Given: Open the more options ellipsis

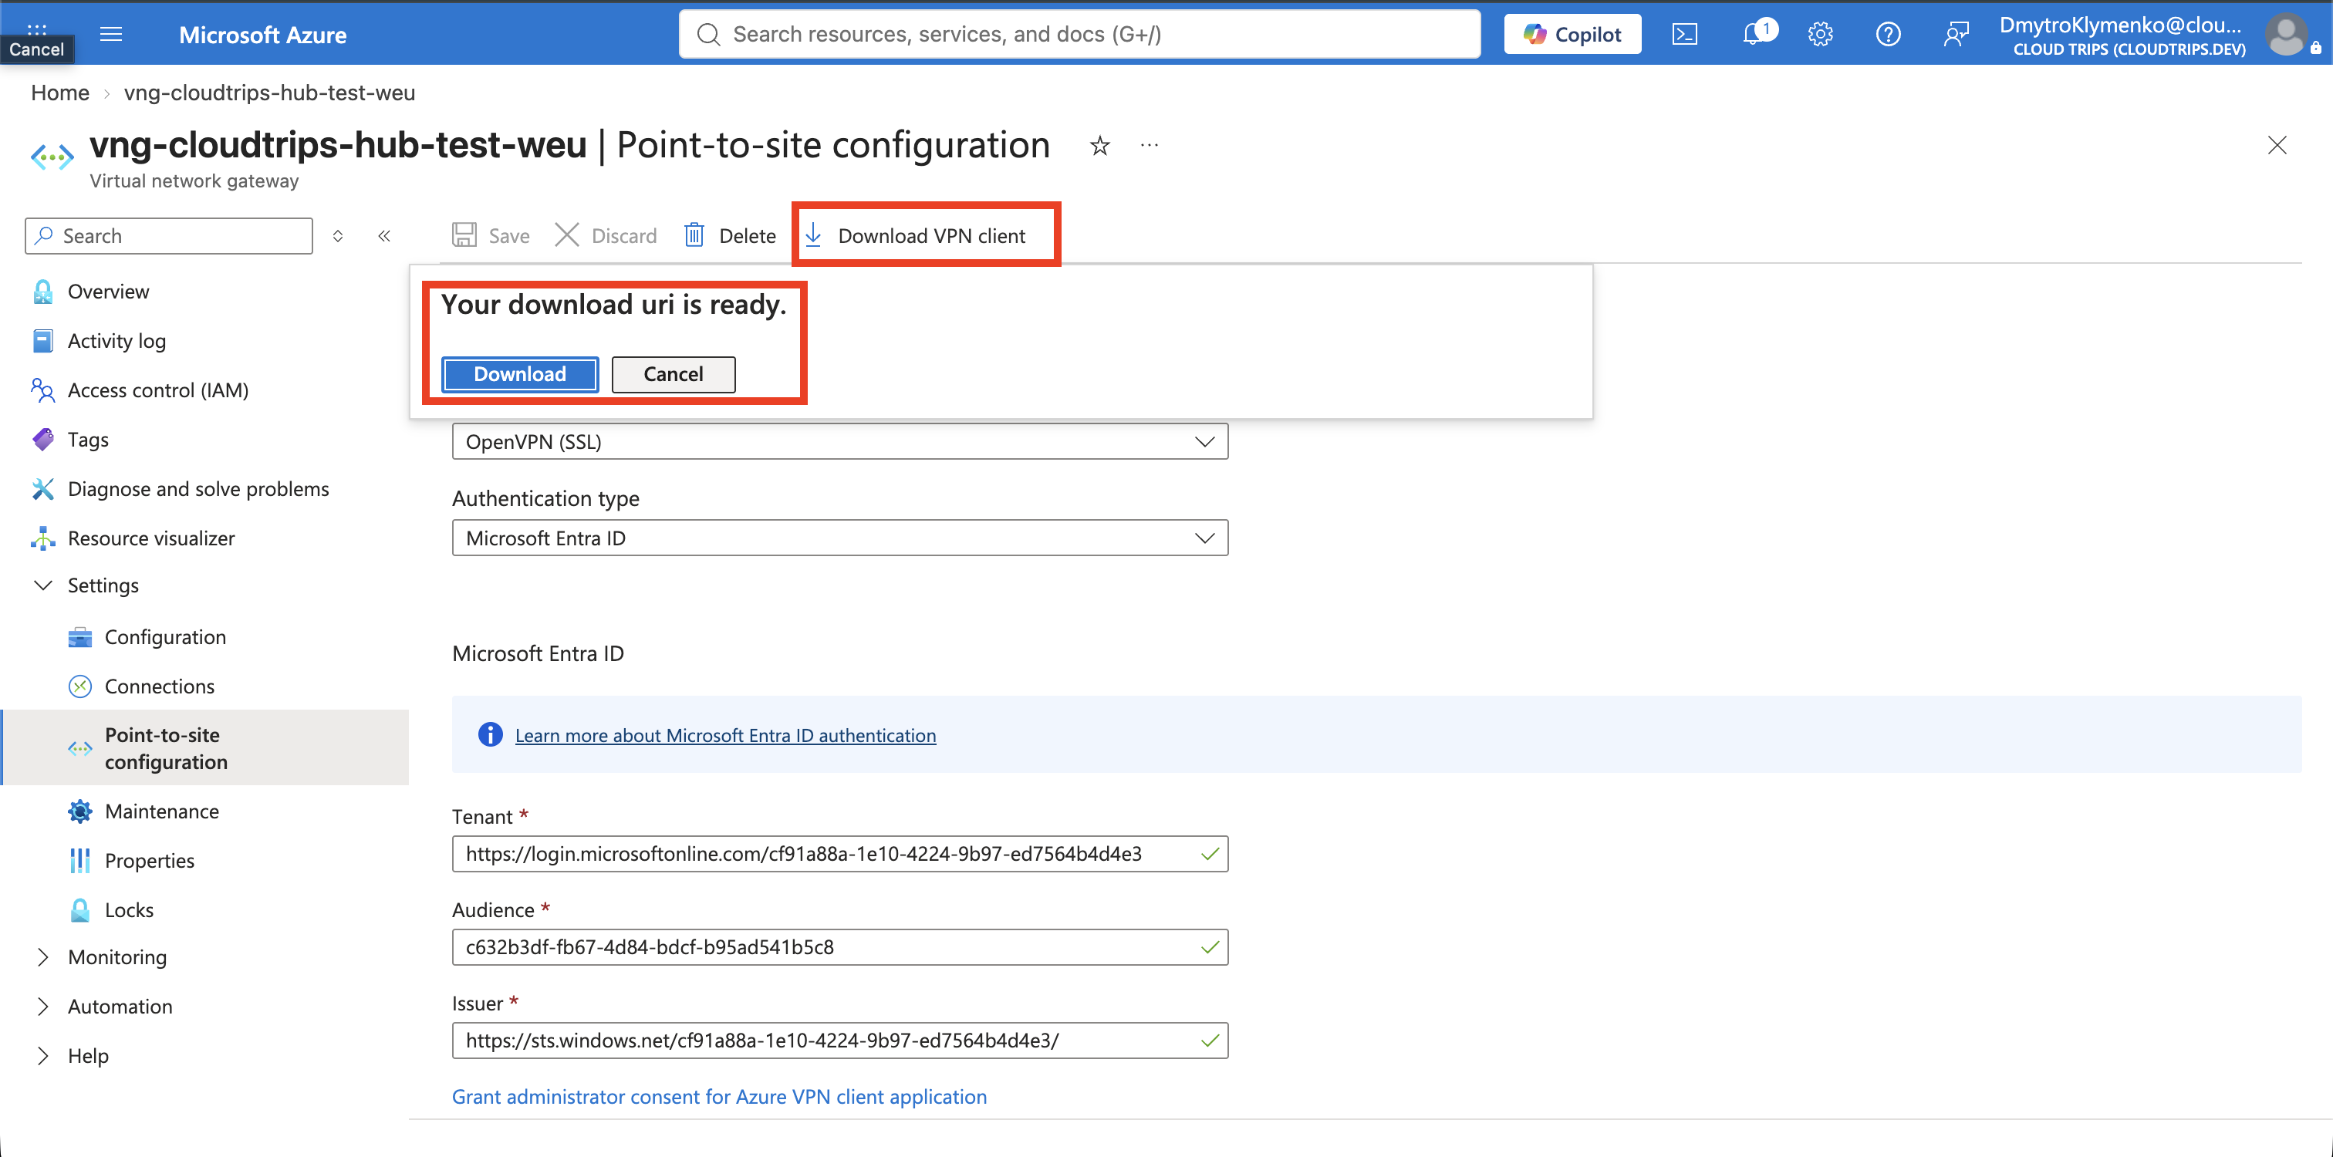Looking at the screenshot, I should click(x=1150, y=145).
